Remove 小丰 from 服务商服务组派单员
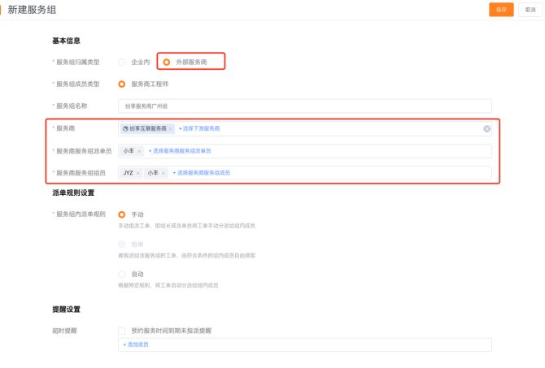545x368 pixels. pyautogui.click(x=140, y=151)
